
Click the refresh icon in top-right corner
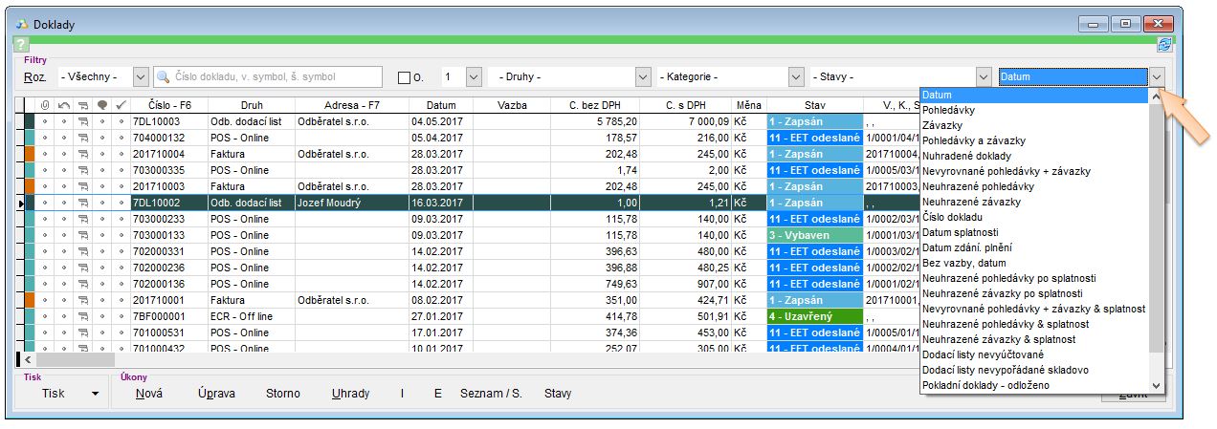(x=1163, y=44)
